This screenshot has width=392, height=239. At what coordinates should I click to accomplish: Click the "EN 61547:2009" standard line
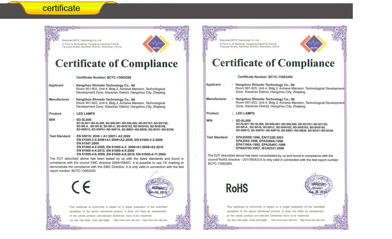pos(88,143)
